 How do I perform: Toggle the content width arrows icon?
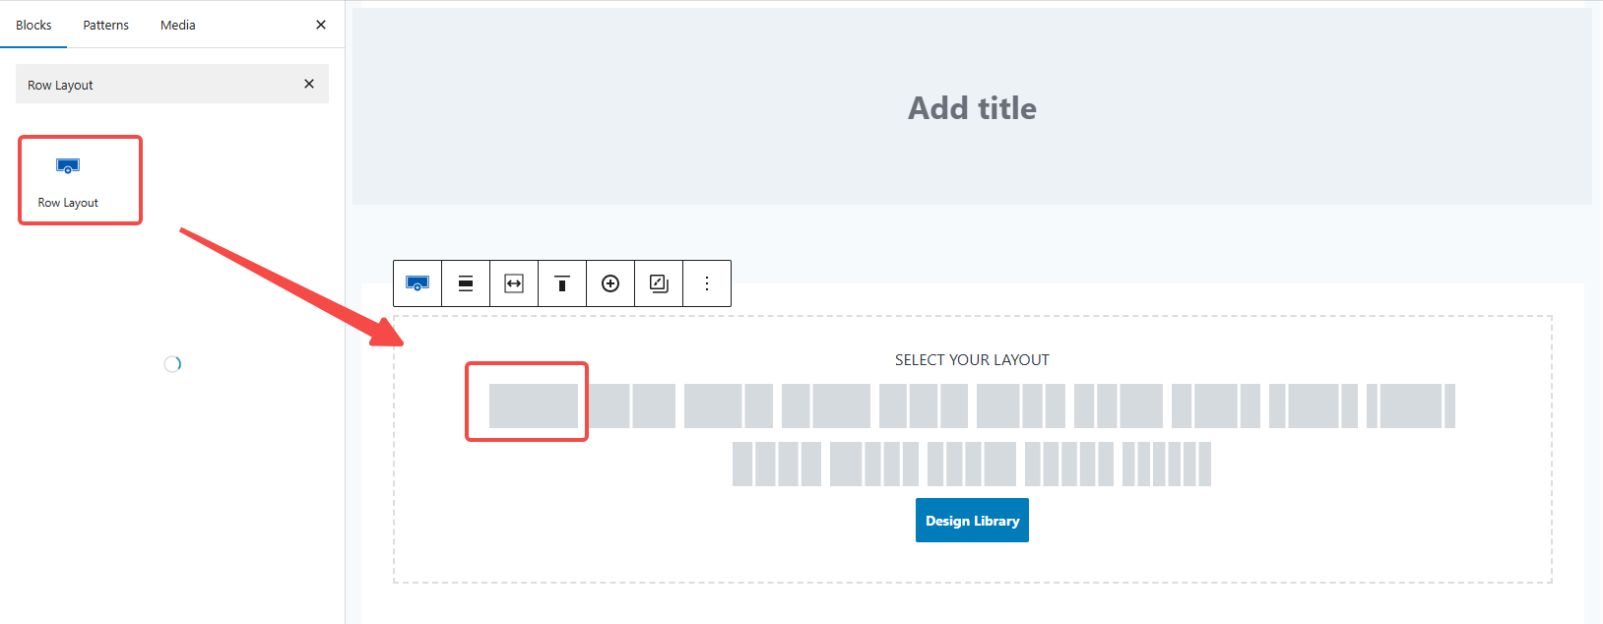pos(514,283)
